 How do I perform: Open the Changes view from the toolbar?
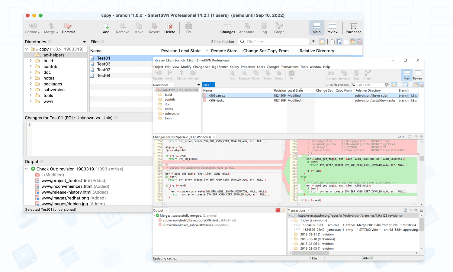pos(227,27)
